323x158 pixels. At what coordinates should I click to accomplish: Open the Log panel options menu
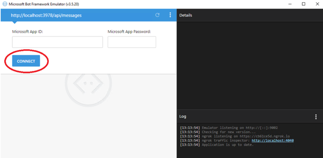[x=316, y=117]
